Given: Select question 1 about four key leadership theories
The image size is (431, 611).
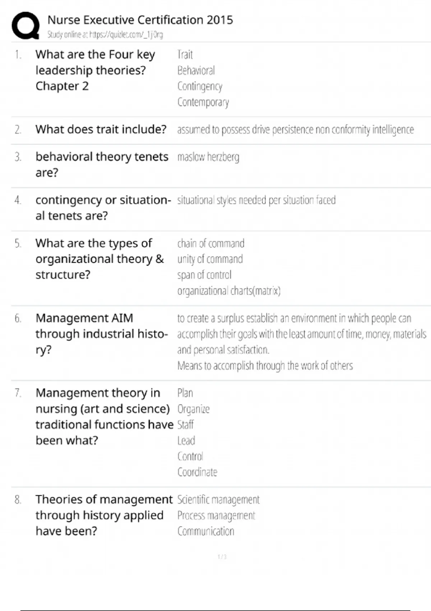Looking at the screenshot, I should 95,70.
